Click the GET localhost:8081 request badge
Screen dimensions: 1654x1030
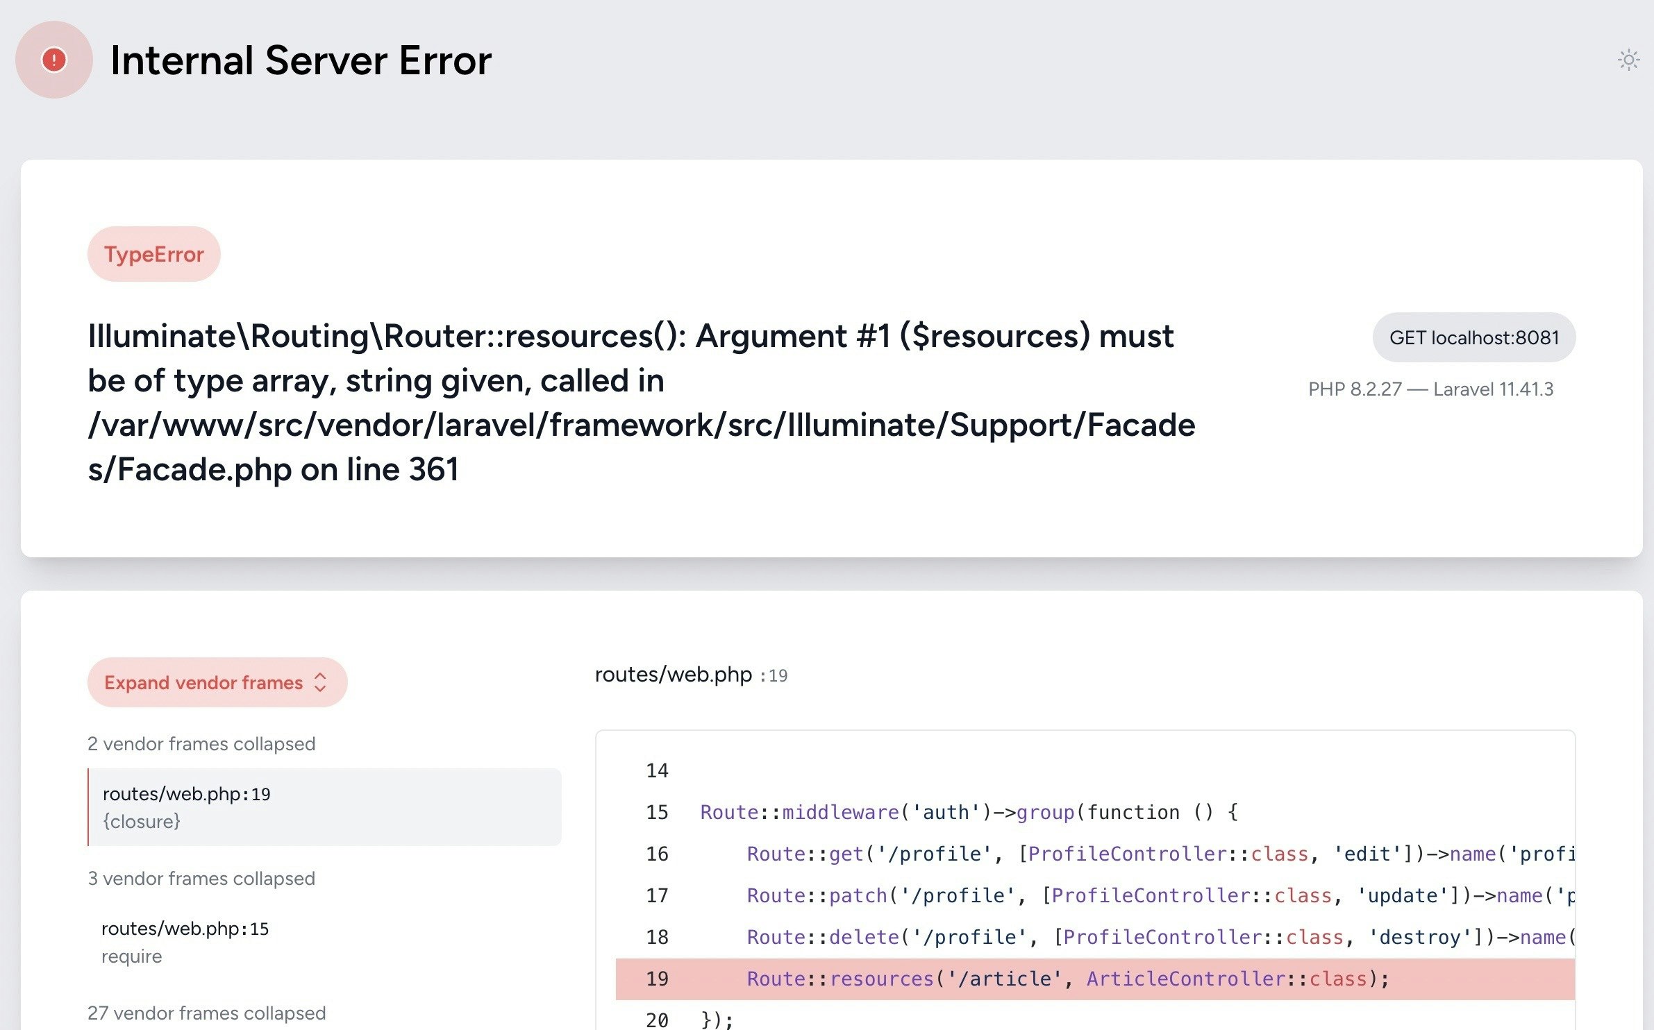(1473, 337)
